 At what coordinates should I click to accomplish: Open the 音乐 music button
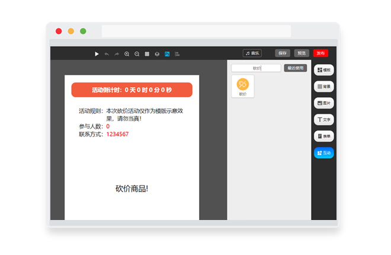click(x=252, y=53)
